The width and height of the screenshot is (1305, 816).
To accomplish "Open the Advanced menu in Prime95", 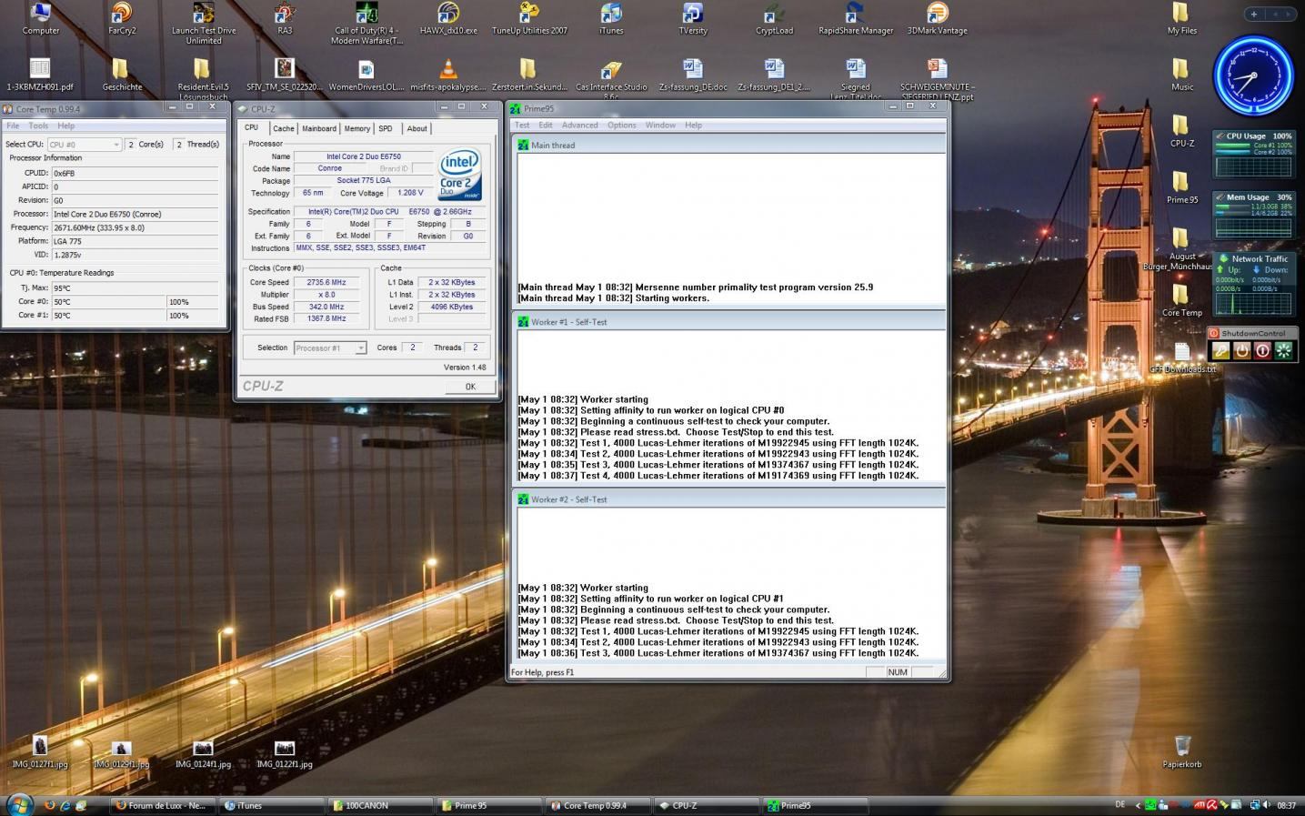I will (x=579, y=126).
